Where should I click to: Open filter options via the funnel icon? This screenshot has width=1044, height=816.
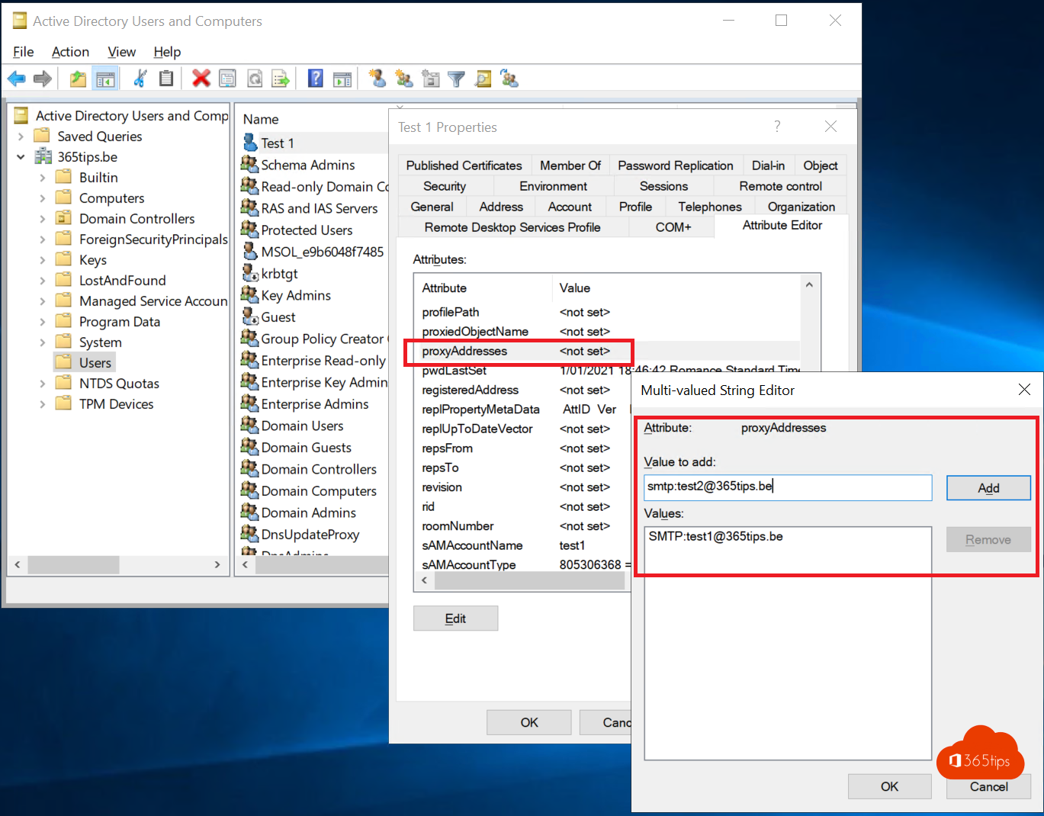(456, 78)
